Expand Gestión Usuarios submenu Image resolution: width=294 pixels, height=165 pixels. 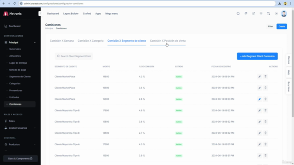pos(20,128)
